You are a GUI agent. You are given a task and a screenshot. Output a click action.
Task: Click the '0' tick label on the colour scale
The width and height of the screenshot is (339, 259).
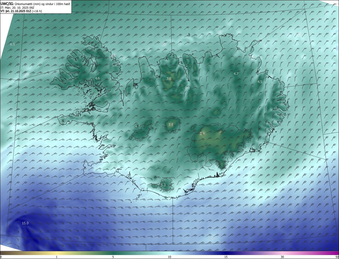click(x=1, y=257)
